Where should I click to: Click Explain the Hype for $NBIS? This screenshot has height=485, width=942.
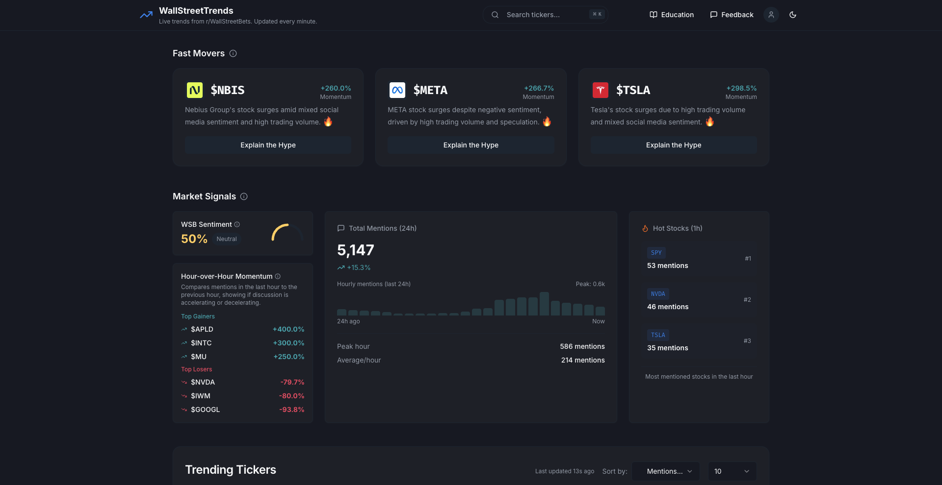tap(267, 145)
